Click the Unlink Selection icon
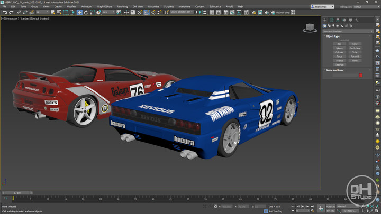The width and height of the screenshot is (381, 214). click(25, 12)
